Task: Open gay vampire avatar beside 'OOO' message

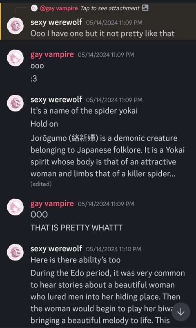Action: tap(15, 207)
